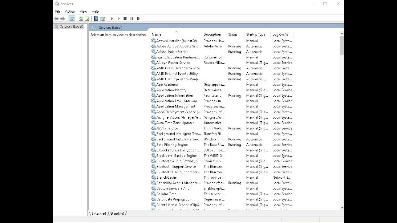The width and height of the screenshot is (397, 223).
Task: Click the Stop Service toolbar icon
Action: pos(125,19)
